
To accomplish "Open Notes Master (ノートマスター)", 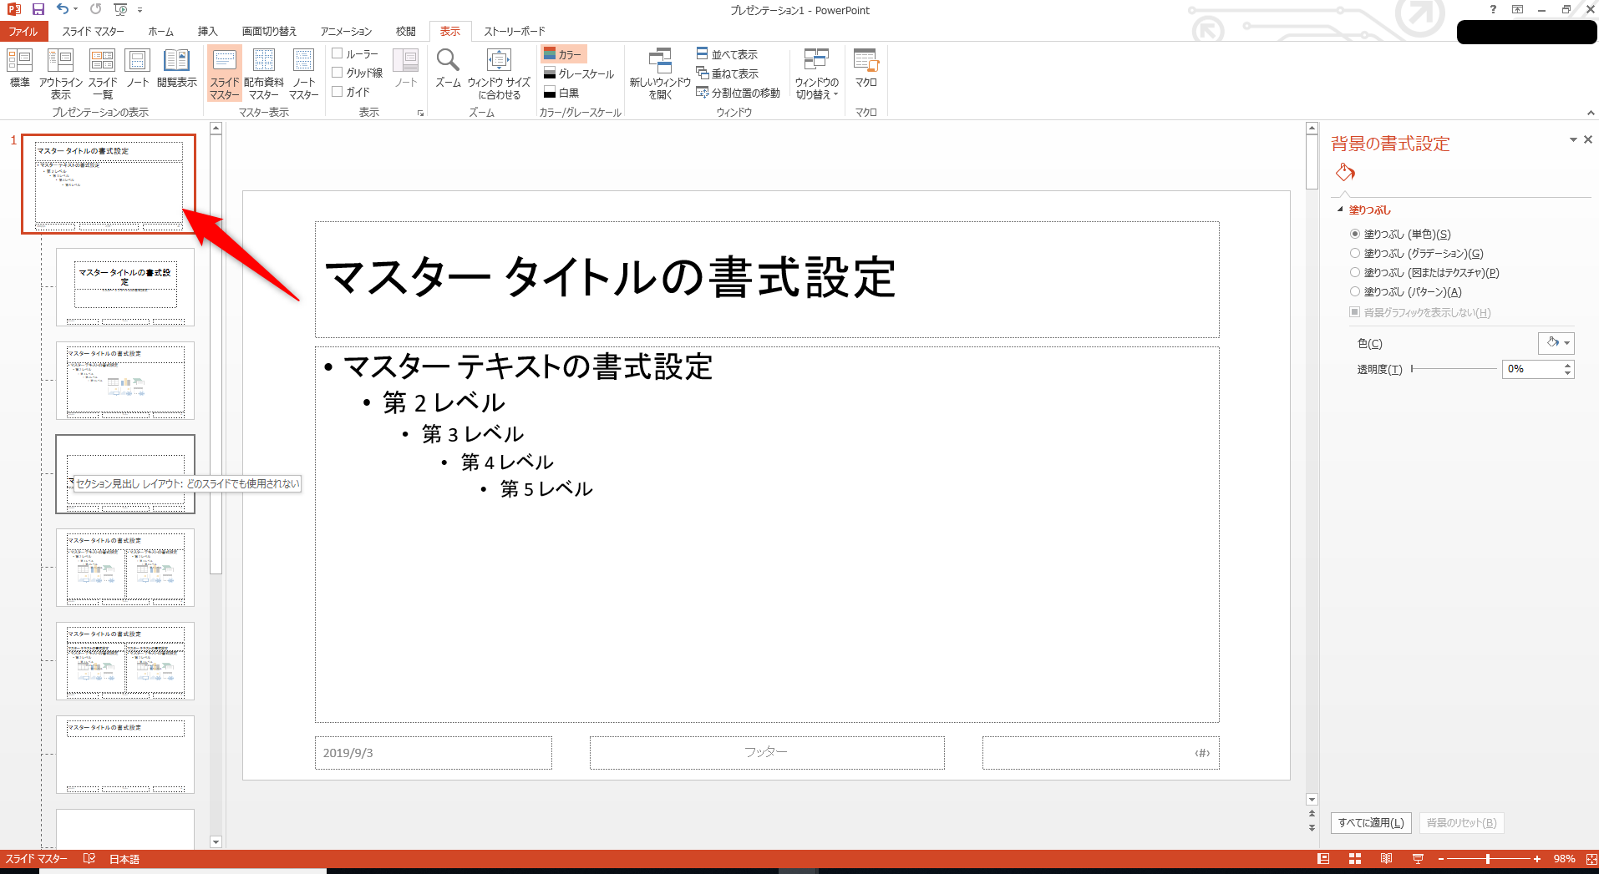I will click(x=304, y=73).
